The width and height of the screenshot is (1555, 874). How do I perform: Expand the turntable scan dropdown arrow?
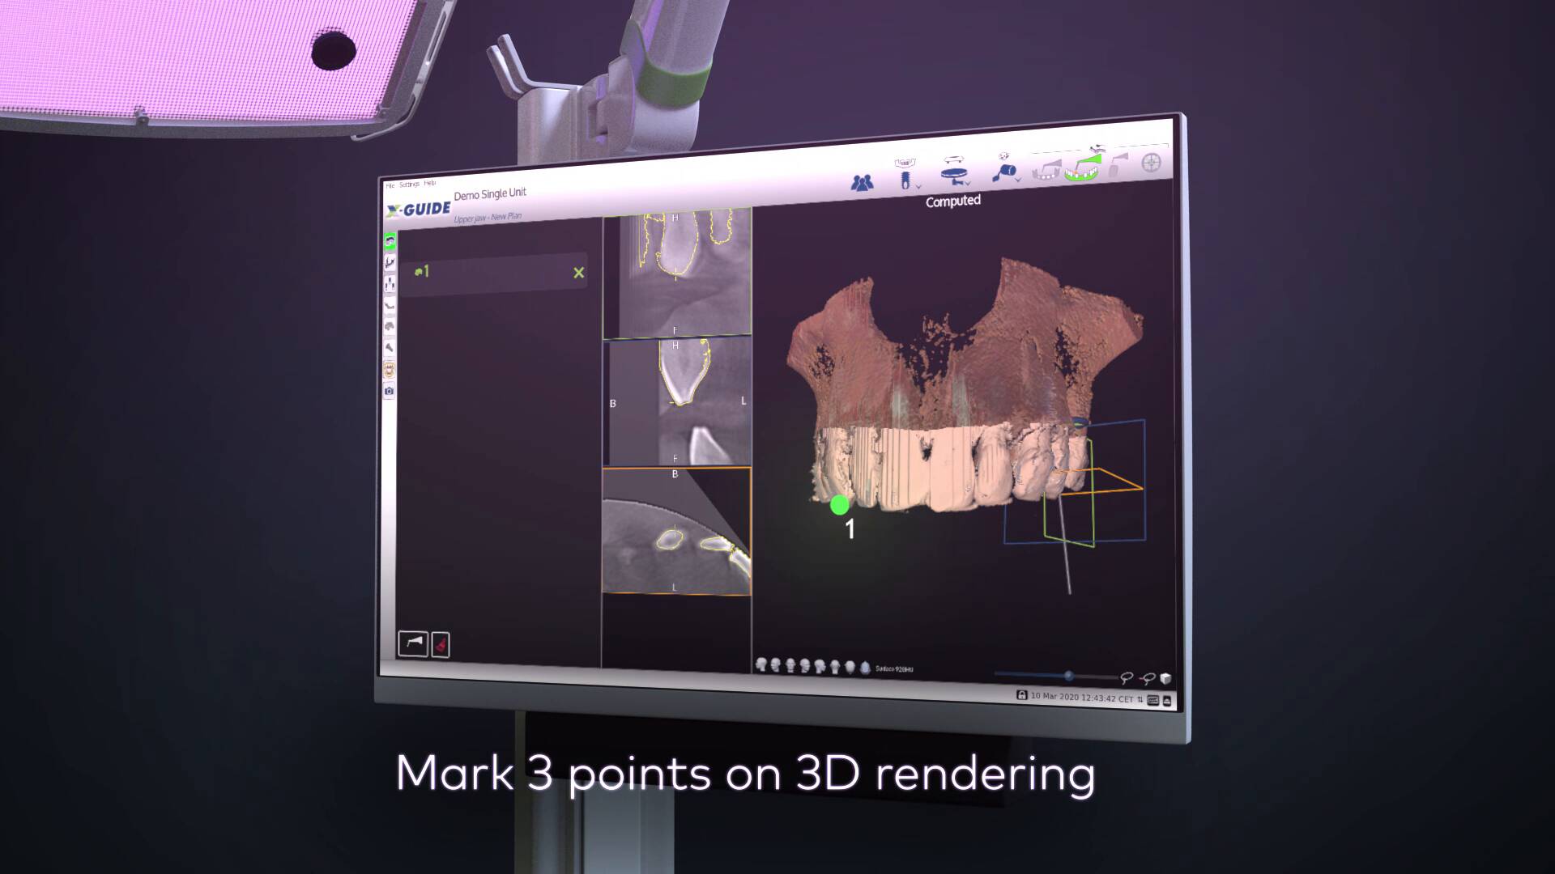click(968, 184)
